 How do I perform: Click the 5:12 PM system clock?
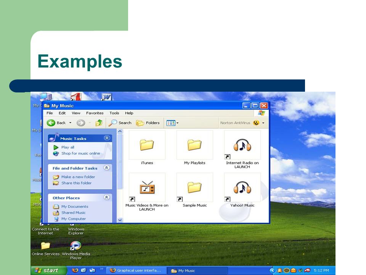[x=321, y=270]
